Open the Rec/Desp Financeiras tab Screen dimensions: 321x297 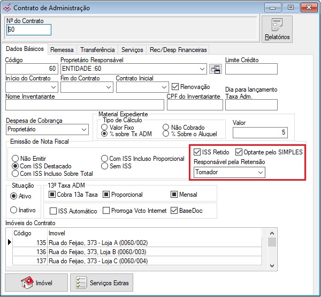(178, 49)
